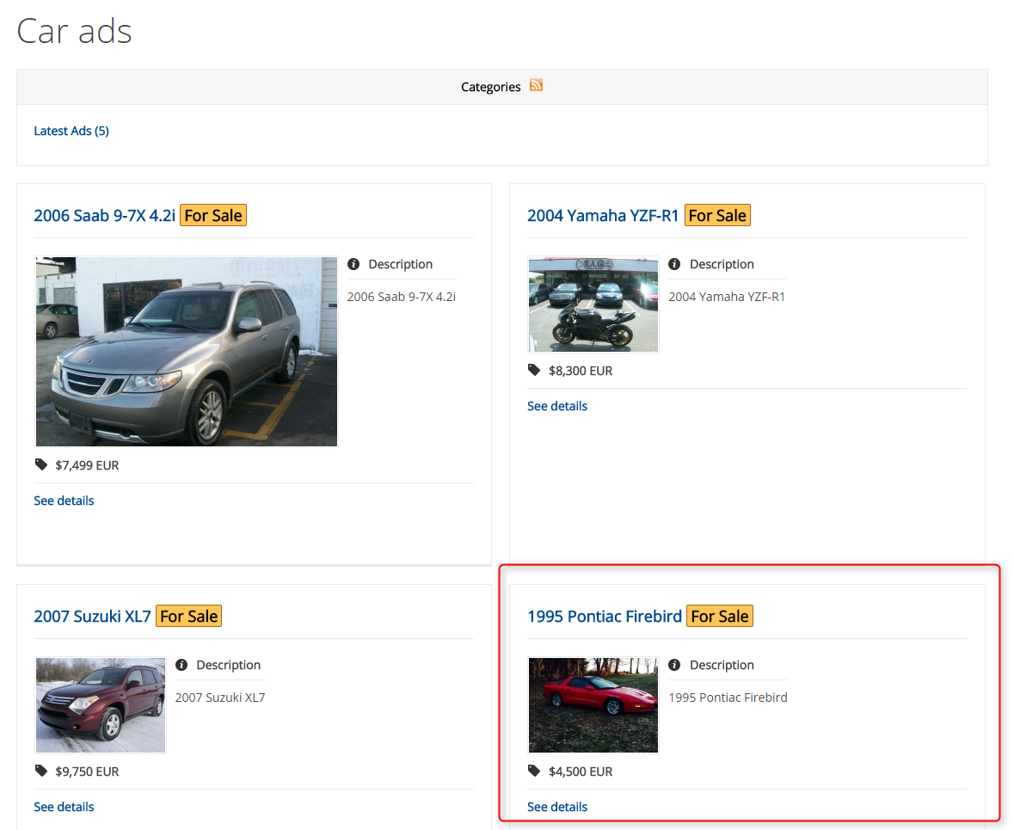
Task: Click the Categories header label
Action: (491, 87)
